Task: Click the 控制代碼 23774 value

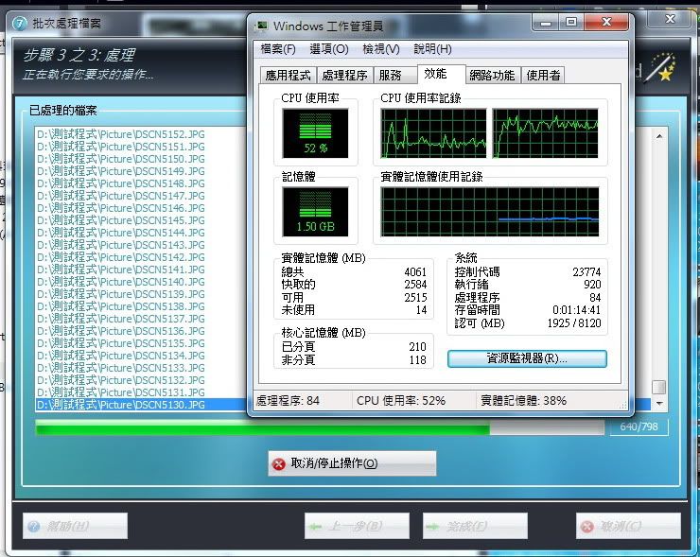Action: pyautogui.click(x=586, y=271)
